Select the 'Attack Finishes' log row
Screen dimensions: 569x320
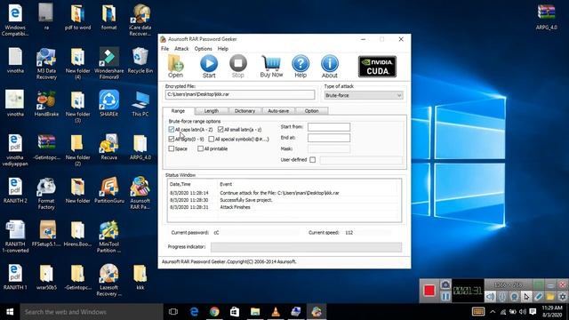point(284,207)
